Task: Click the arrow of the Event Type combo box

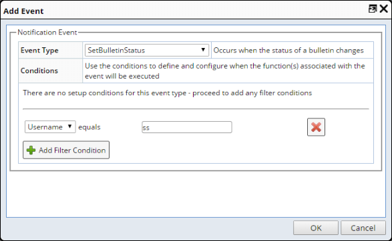Action: pyautogui.click(x=203, y=50)
